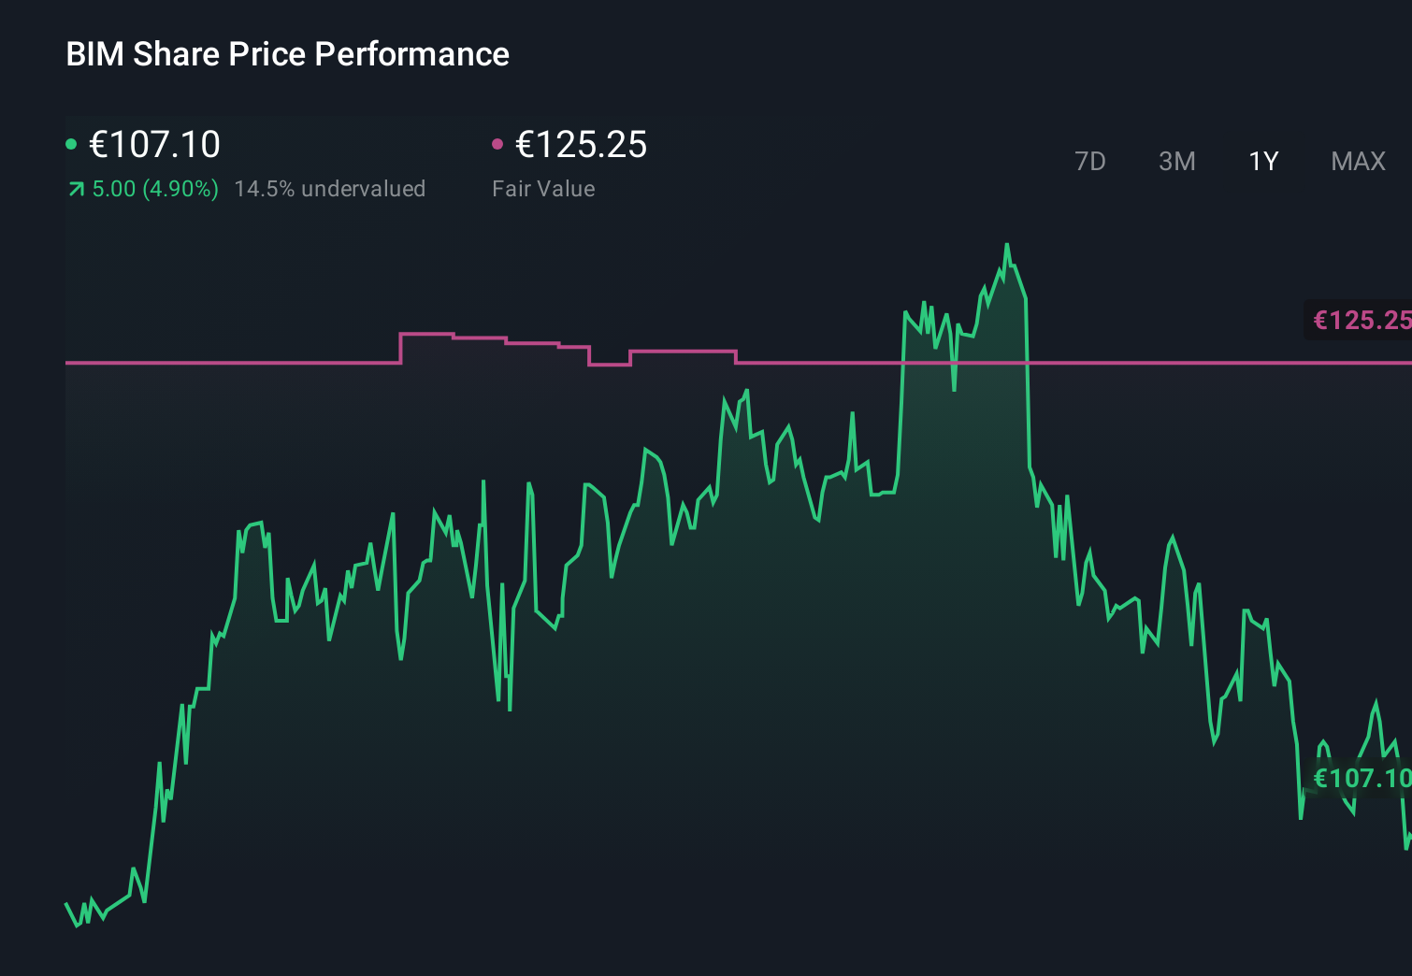The height and width of the screenshot is (976, 1412).
Task: Select the 7D time range
Action: tap(1090, 161)
